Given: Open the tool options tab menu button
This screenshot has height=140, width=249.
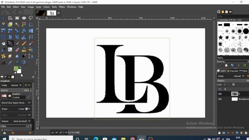Looking at the screenshot, I should [33, 77].
